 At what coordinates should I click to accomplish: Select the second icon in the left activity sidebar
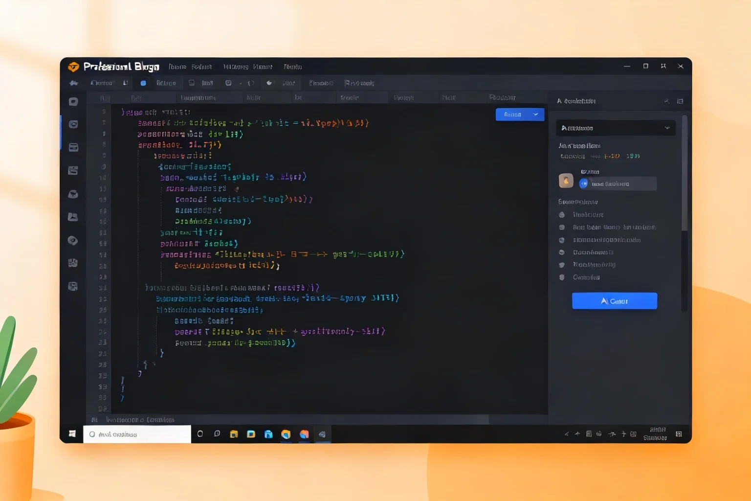73,124
